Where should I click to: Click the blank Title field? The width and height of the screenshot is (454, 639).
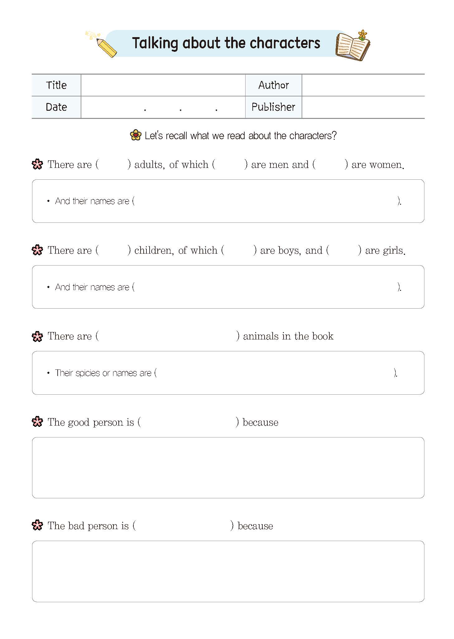point(163,85)
